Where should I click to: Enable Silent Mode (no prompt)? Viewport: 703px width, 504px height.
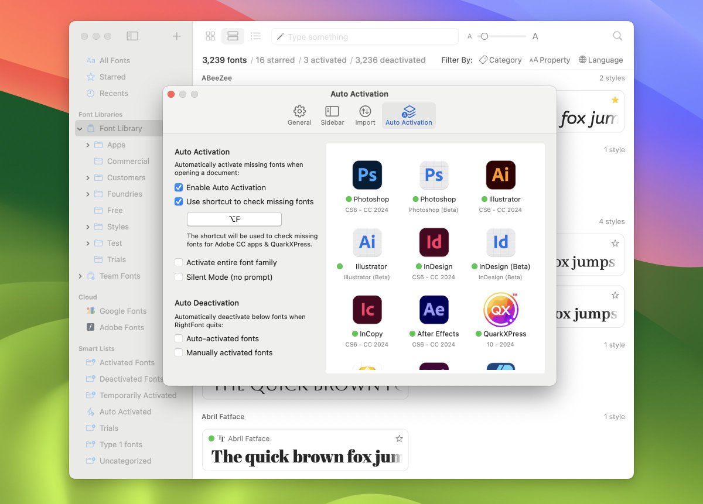click(179, 277)
